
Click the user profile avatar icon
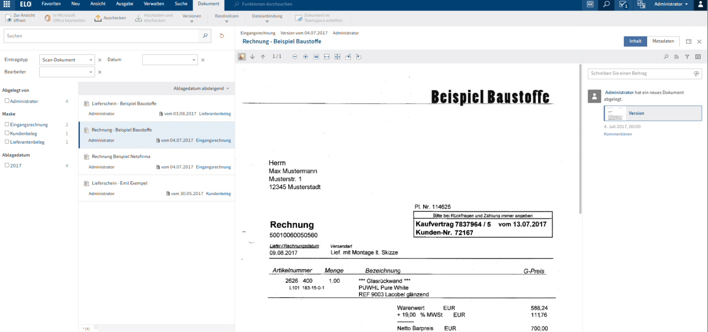[701, 4]
